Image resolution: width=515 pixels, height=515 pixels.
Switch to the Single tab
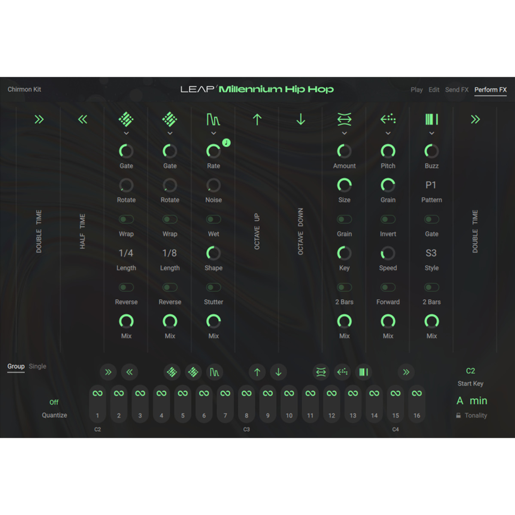click(x=37, y=367)
